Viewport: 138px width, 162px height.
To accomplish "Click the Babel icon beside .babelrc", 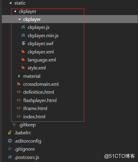I will tap(10, 132).
